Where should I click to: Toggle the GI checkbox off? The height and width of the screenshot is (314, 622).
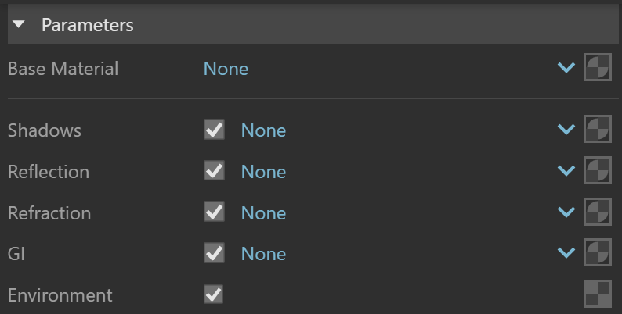214,253
